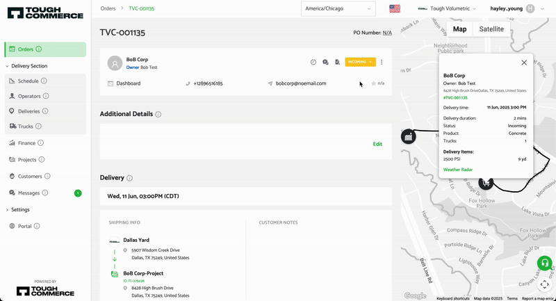556x301 pixels.
Task: Open the INCOMING status dropdown
Action: (360, 62)
